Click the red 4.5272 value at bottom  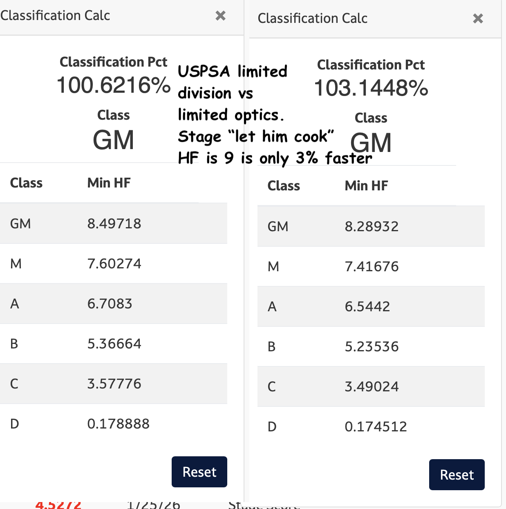(x=58, y=505)
